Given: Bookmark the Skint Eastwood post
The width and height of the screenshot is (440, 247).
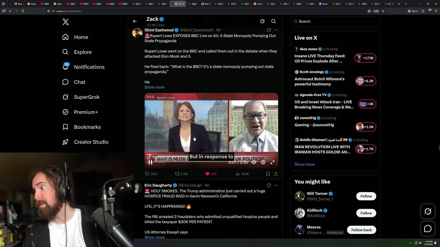Looking at the screenshot, I should tap(268, 174).
